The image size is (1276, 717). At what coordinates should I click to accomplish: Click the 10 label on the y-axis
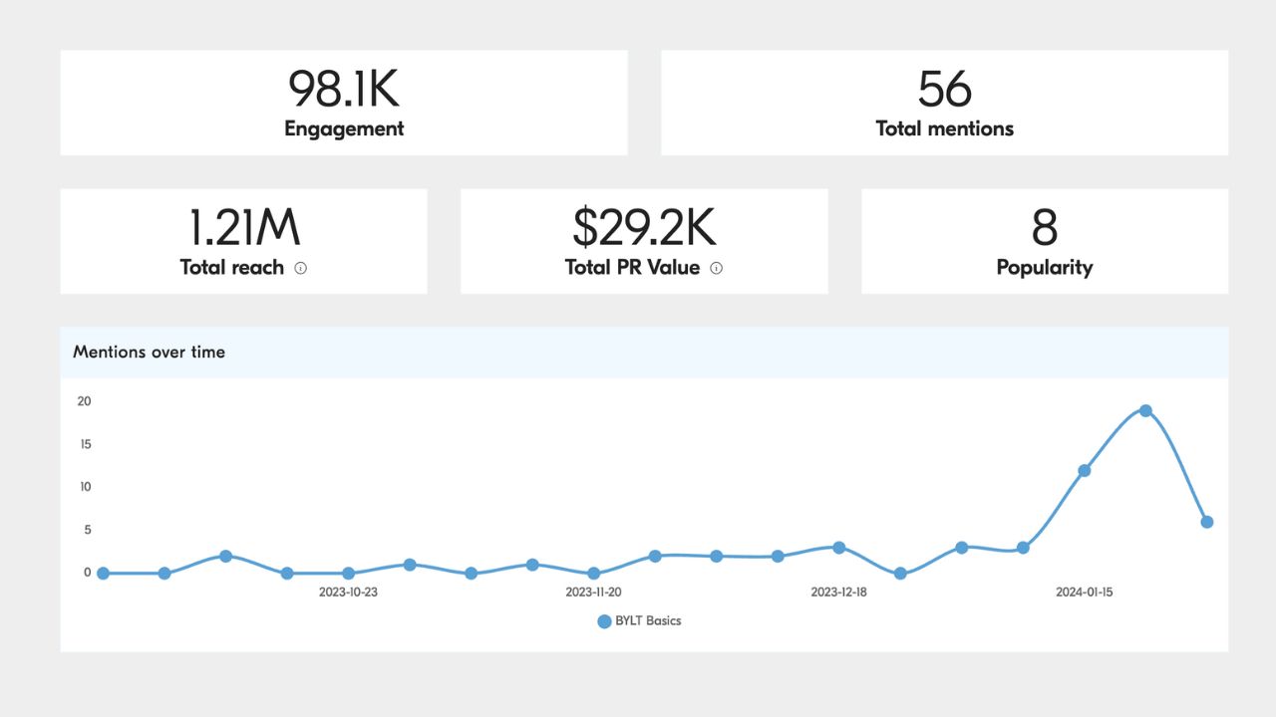[x=85, y=487]
